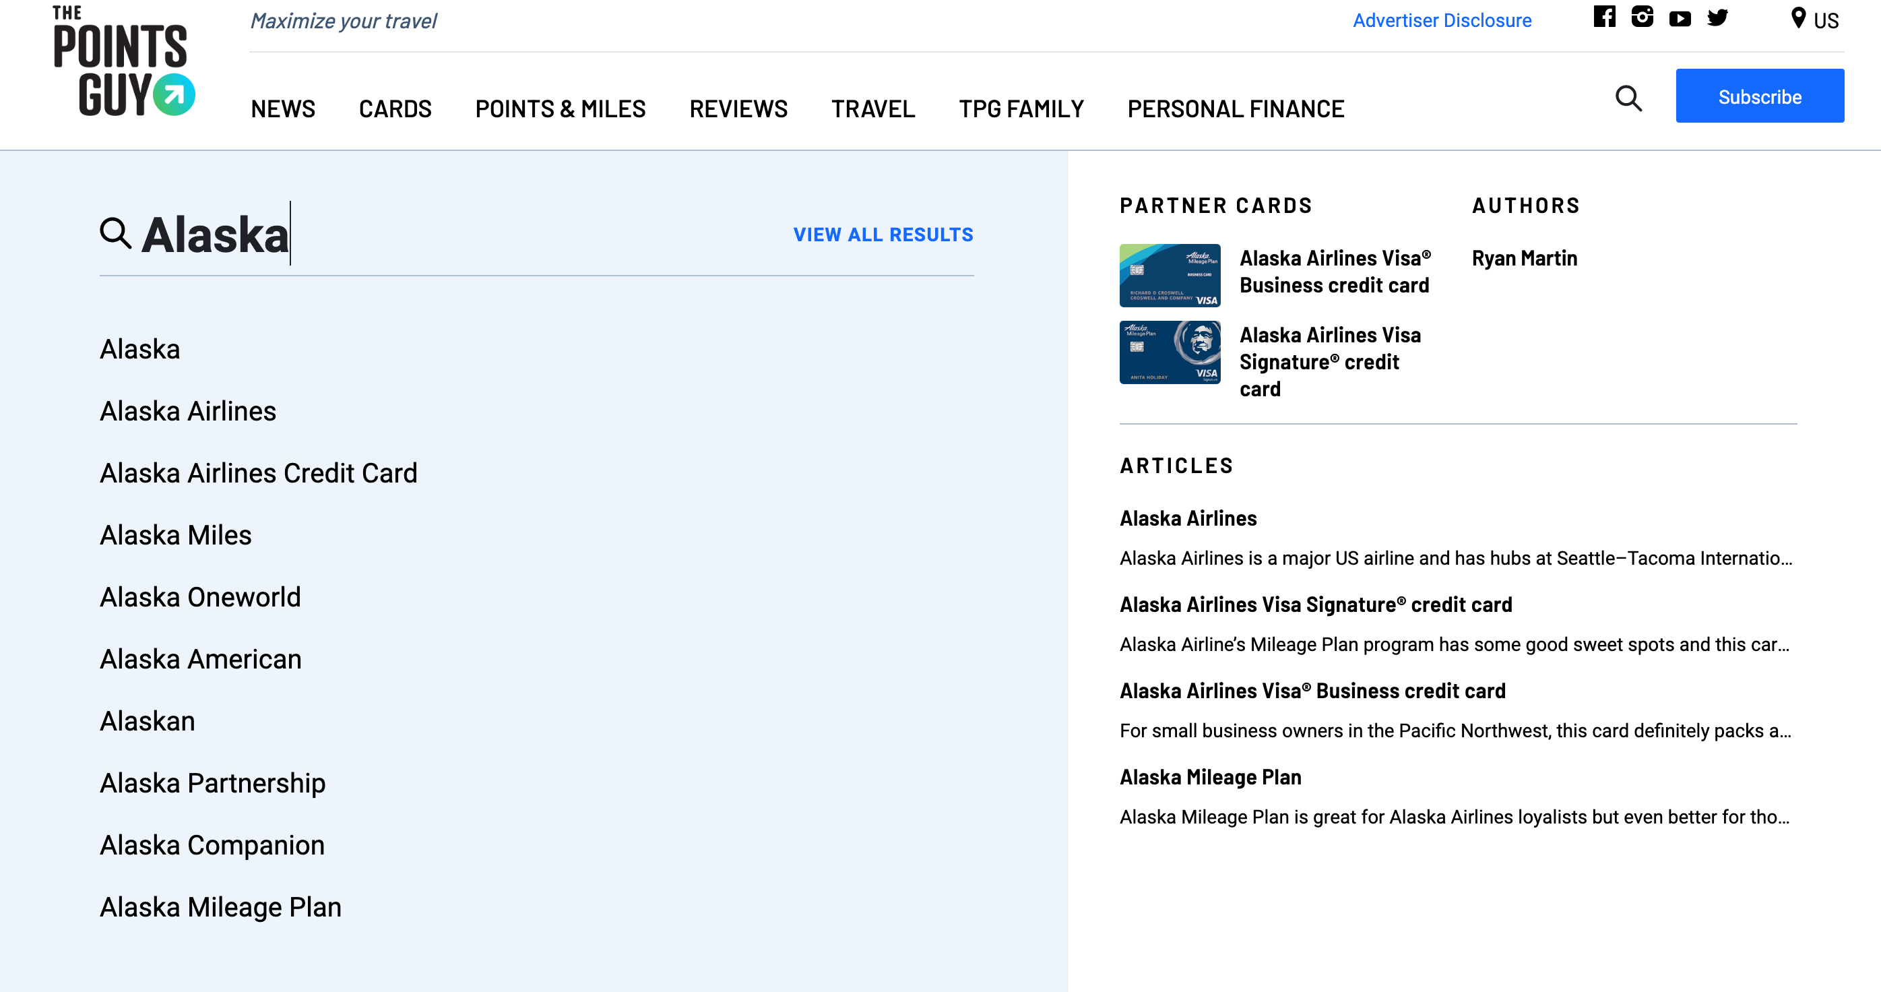Screen dimensions: 1881x992
Task: Click the blue Subscribe button
Action: pyautogui.click(x=1760, y=96)
